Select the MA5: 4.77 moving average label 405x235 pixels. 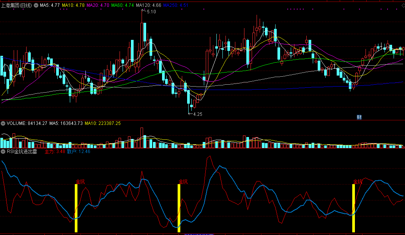click(x=50, y=5)
